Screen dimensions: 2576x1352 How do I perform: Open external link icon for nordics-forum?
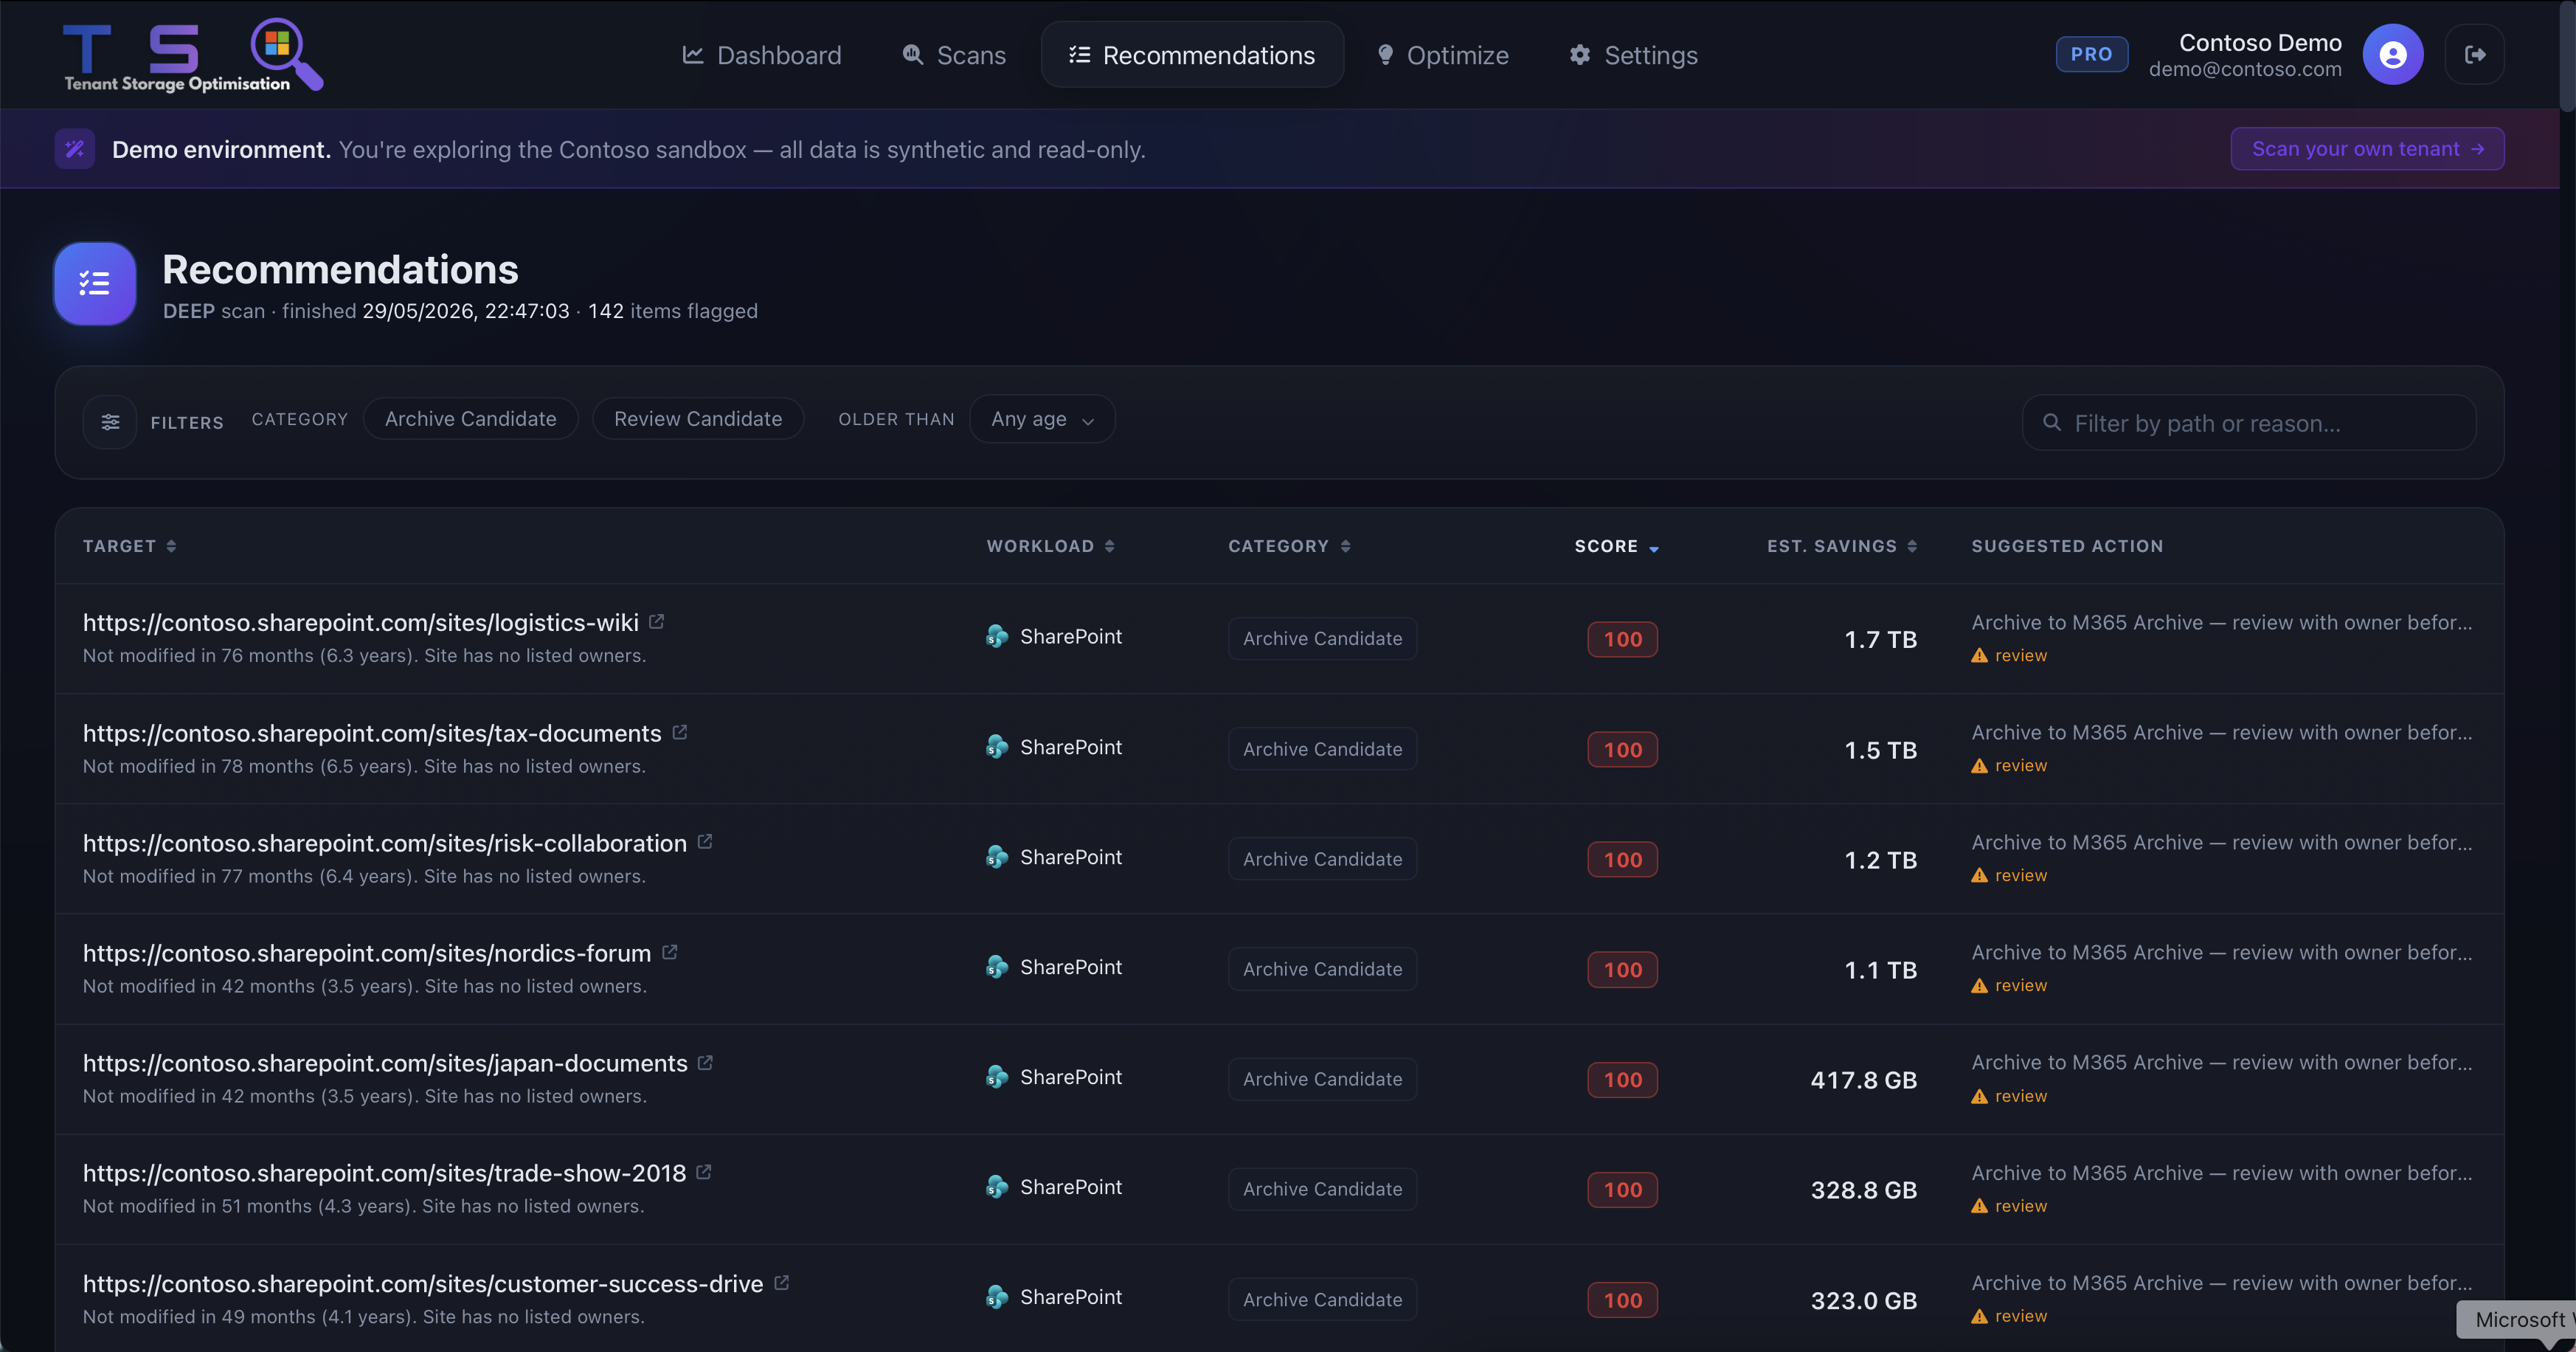pyautogui.click(x=670, y=953)
